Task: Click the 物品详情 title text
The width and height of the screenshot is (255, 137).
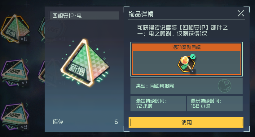Action: (x=141, y=14)
